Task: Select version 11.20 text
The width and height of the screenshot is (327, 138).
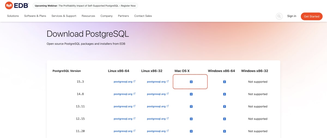Action: (80, 131)
